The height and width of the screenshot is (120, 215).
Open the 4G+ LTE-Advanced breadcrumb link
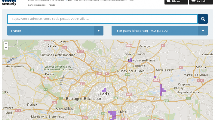(x=101, y=1)
